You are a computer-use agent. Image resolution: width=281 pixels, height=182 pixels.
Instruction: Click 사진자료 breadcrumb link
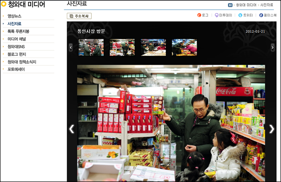267,5
